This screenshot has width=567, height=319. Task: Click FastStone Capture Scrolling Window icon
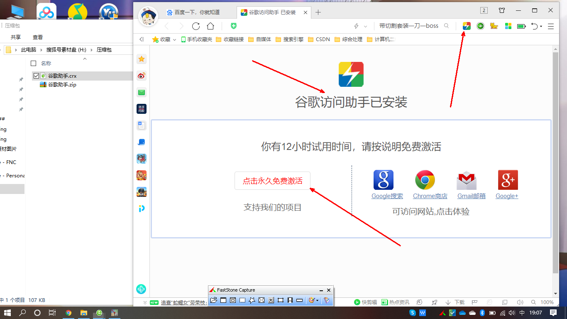271,300
